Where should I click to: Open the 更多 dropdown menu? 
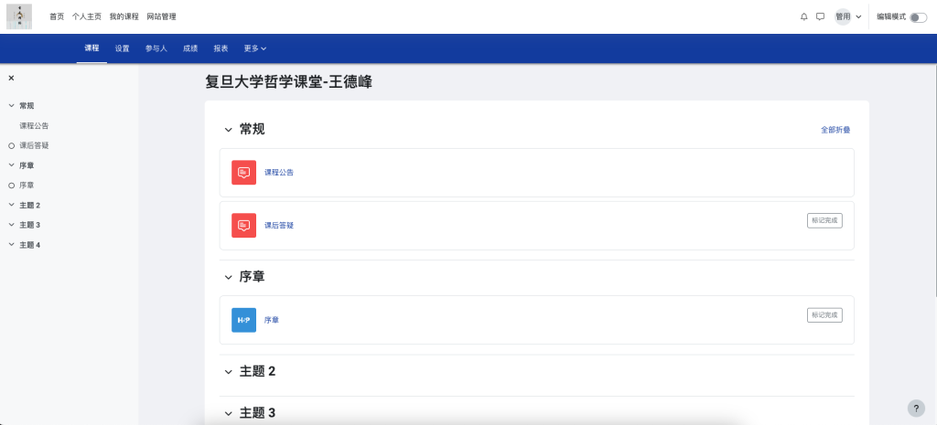[255, 48]
